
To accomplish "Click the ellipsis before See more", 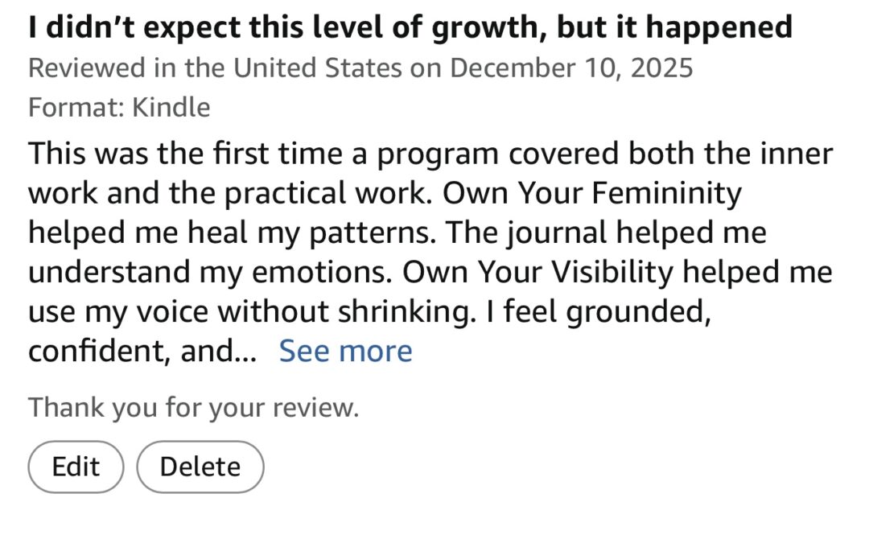I will click(245, 352).
